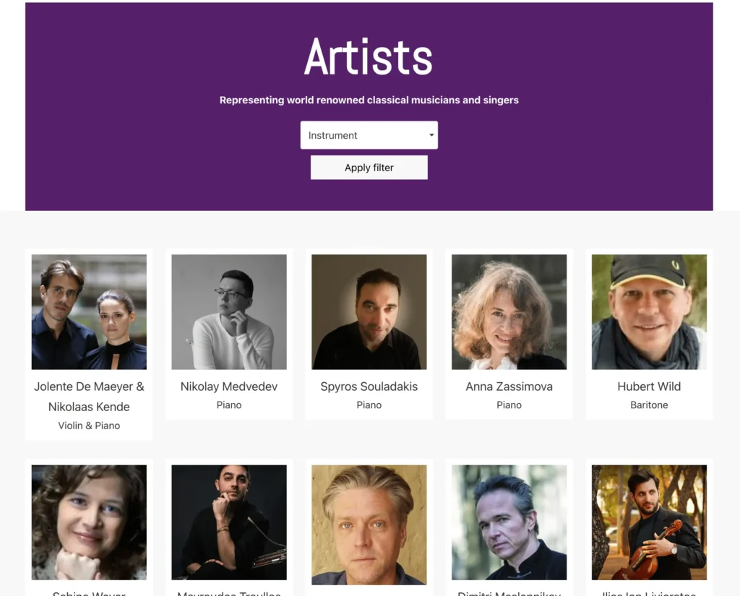The height and width of the screenshot is (596, 740).
Task: Expand the Instrument selector arrow
Action: 431,135
